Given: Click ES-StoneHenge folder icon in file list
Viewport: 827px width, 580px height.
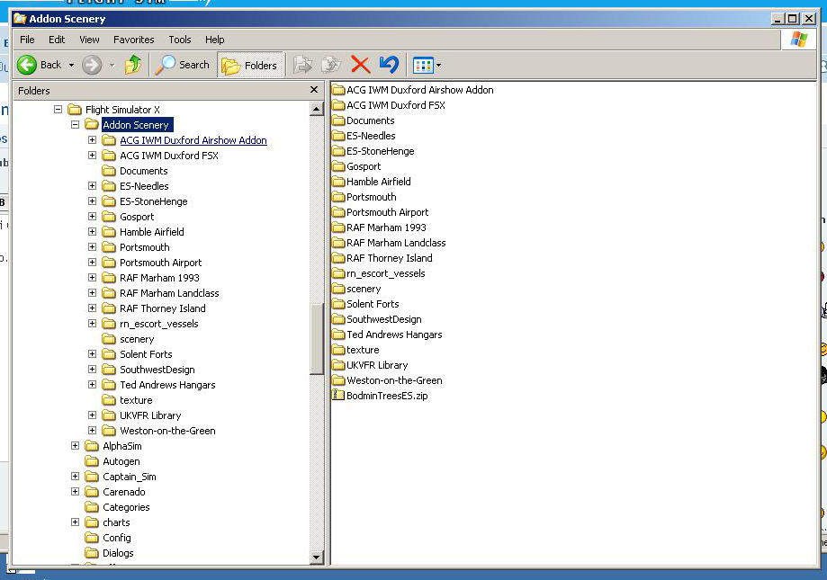Looking at the screenshot, I should (x=337, y=151).
